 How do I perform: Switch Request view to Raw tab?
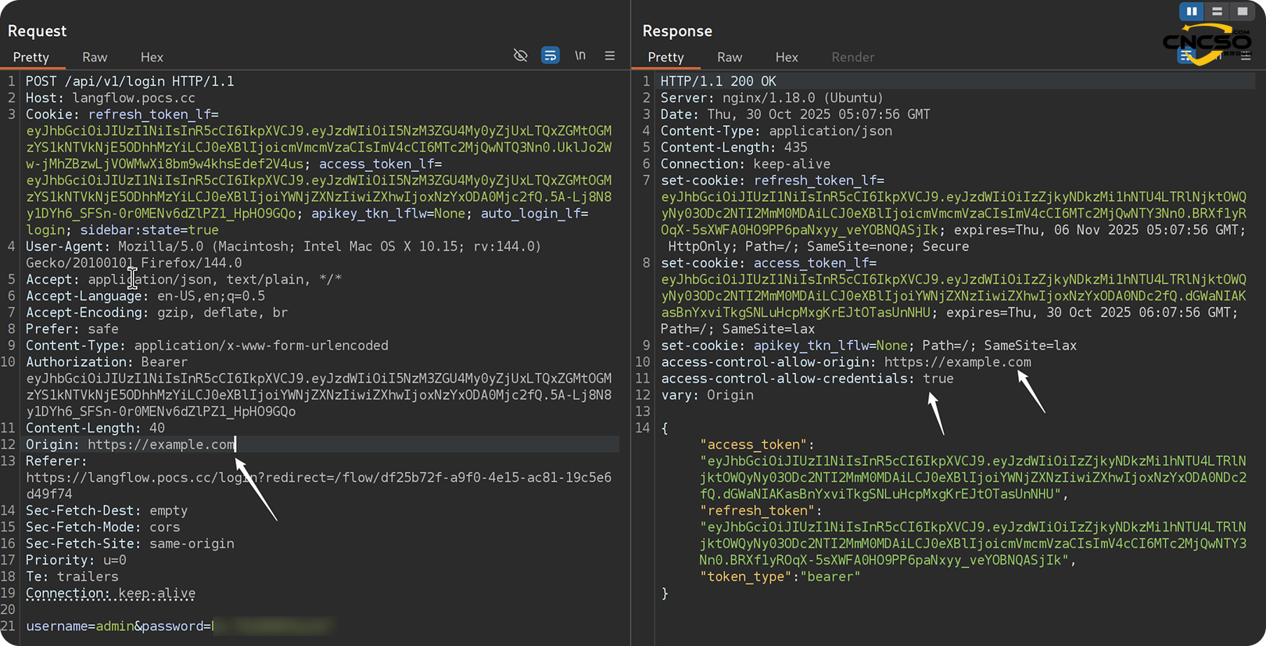[95, 57]
